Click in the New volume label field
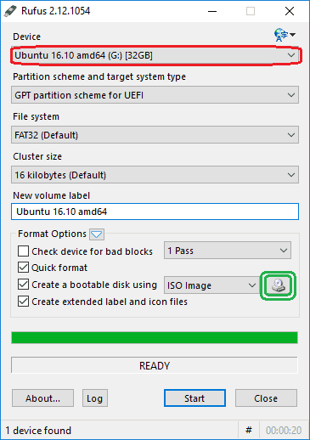The height and width of the screenshot is (440, 310). coord(155,212)
